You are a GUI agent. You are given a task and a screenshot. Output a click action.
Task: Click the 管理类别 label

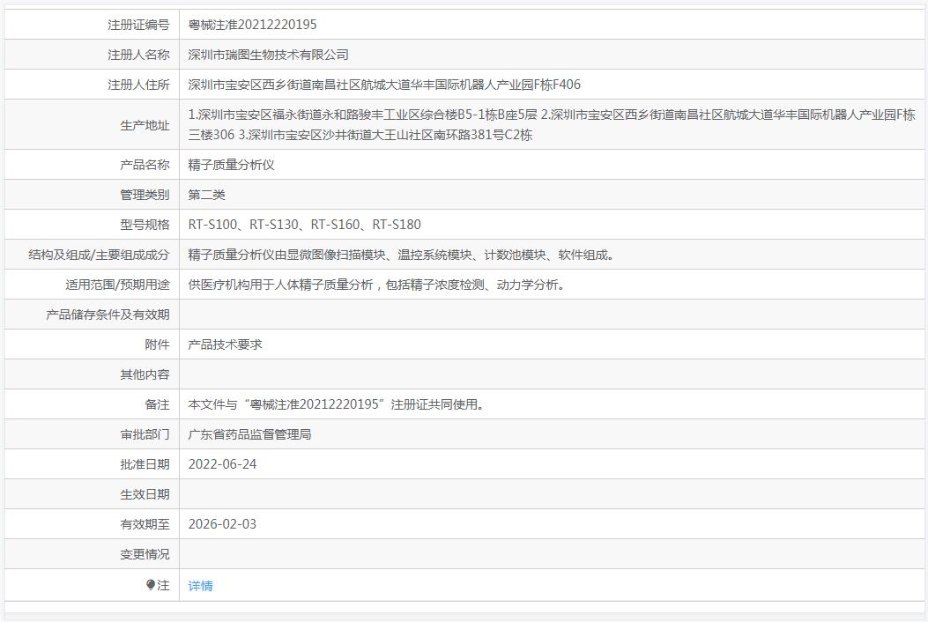(145, 195)
